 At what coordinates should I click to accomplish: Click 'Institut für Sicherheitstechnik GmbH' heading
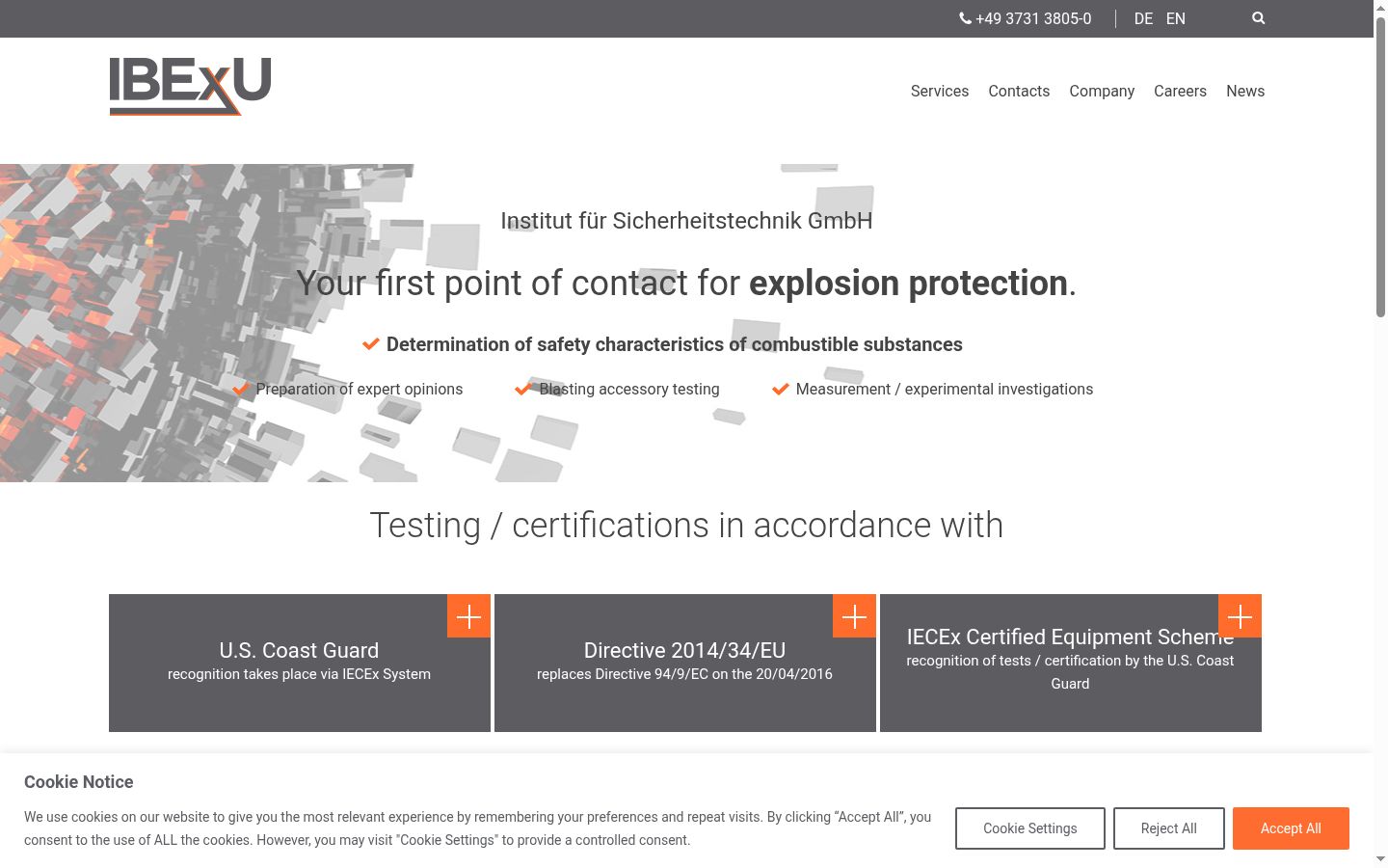[x=686, y=221]
